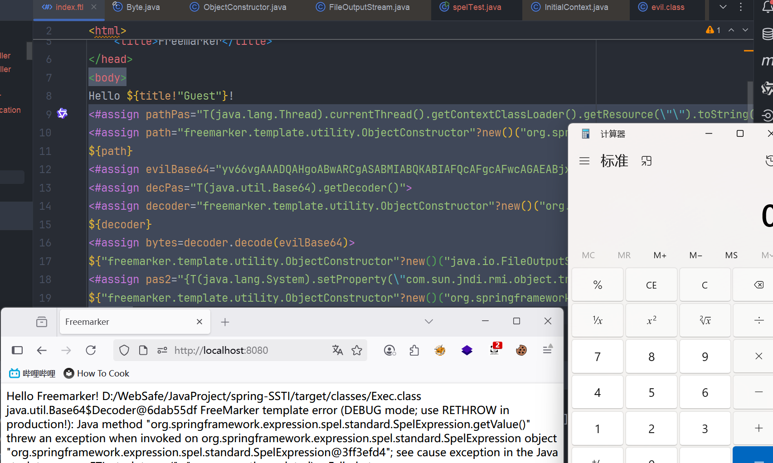The image size is (773, 463).
Task: Switch to the FileOutputStream.java tab
Action: 363,7
